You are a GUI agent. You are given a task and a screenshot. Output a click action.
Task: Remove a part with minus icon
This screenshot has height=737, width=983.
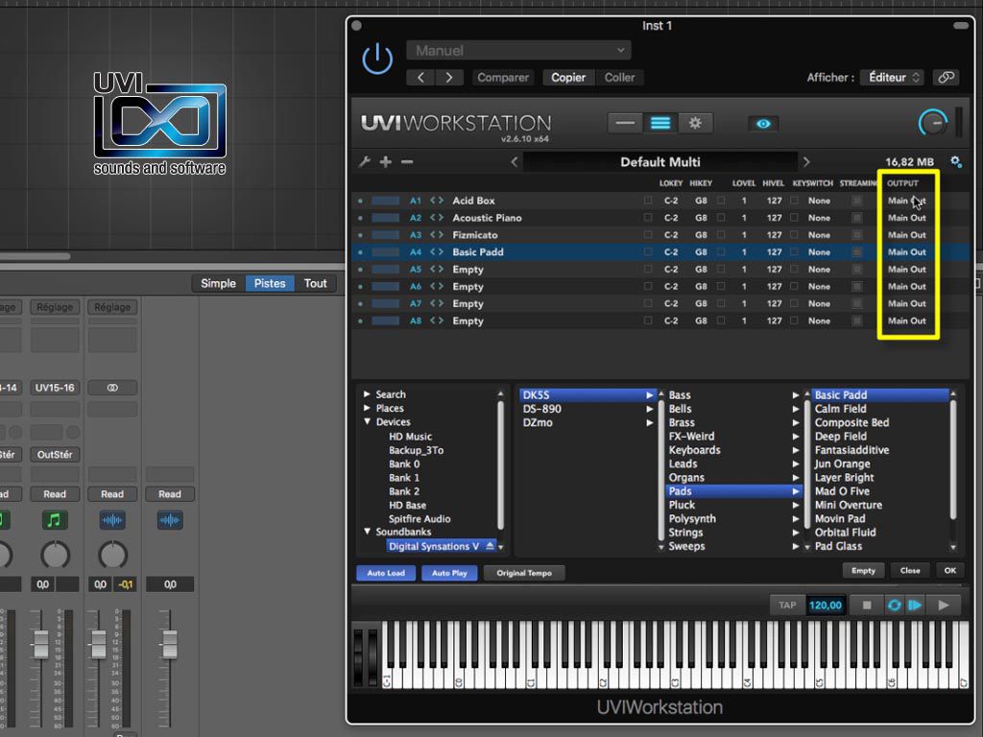407,161
